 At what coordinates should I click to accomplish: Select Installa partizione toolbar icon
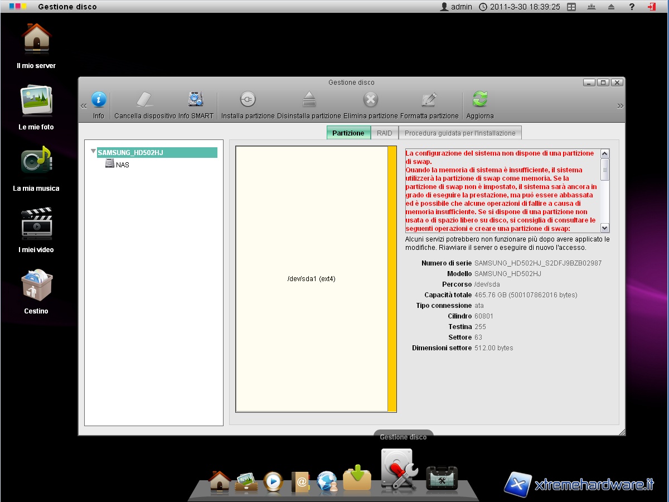coord(248,100)
